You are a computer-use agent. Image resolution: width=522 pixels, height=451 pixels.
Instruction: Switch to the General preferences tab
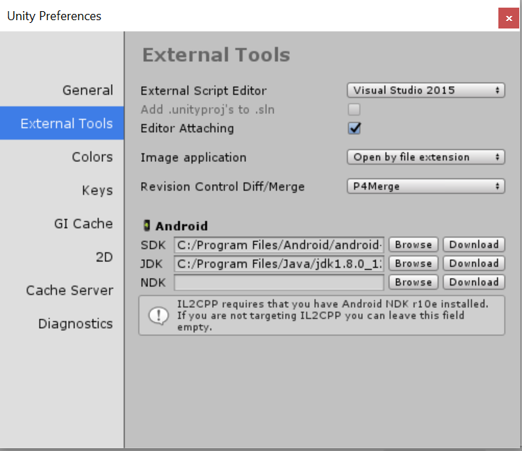[x=88, y=90]
